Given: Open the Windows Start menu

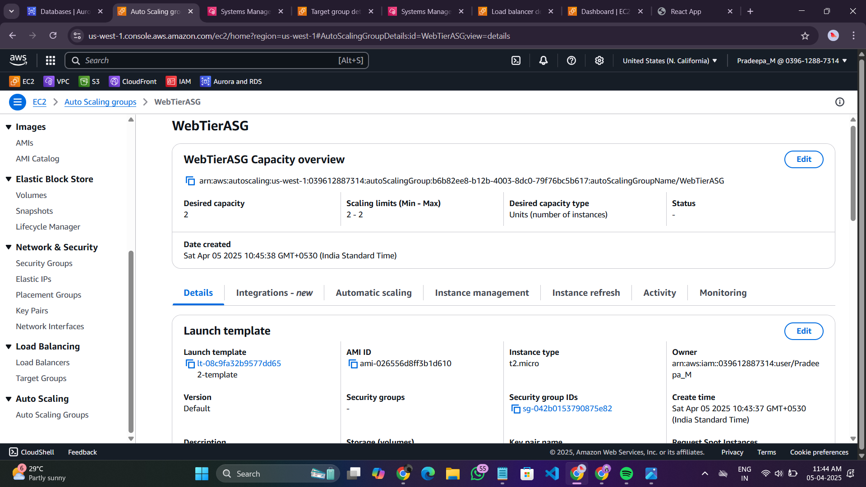Looking at the screenshot, I should [x=202, y=473].
